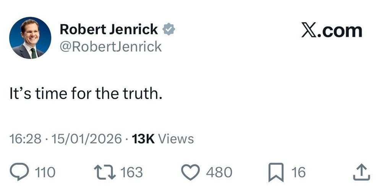This screenshot has height=188, width=382.
Task: Click the 480 likes count
Action: tap(219, 172)
